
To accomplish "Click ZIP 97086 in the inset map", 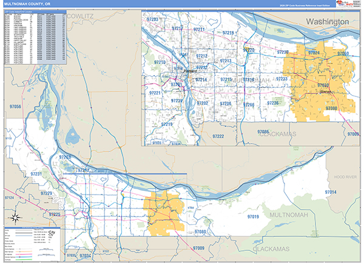I will point(263,131).
